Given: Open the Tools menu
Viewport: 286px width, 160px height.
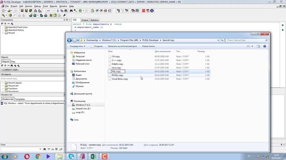Looking at the screenshot, I should (x=45, y=6).
